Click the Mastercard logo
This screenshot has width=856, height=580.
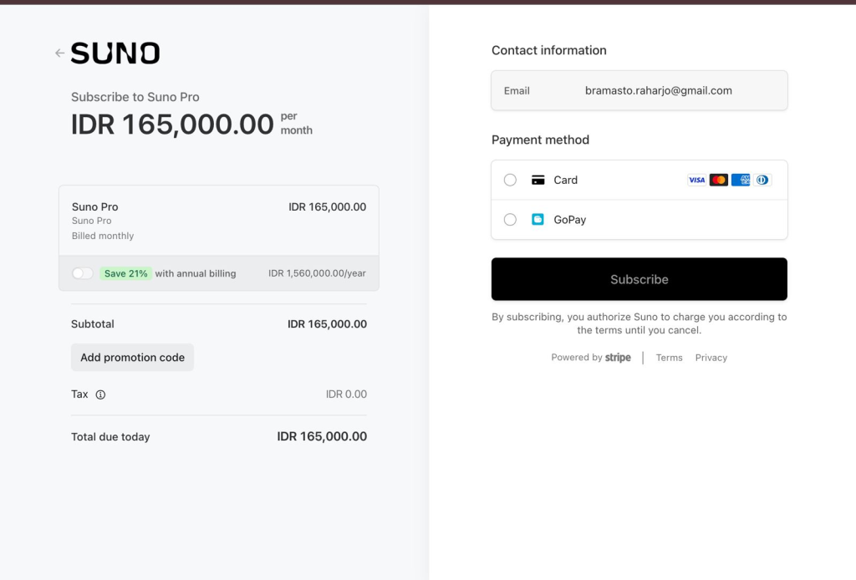click(x=719, y=180)
